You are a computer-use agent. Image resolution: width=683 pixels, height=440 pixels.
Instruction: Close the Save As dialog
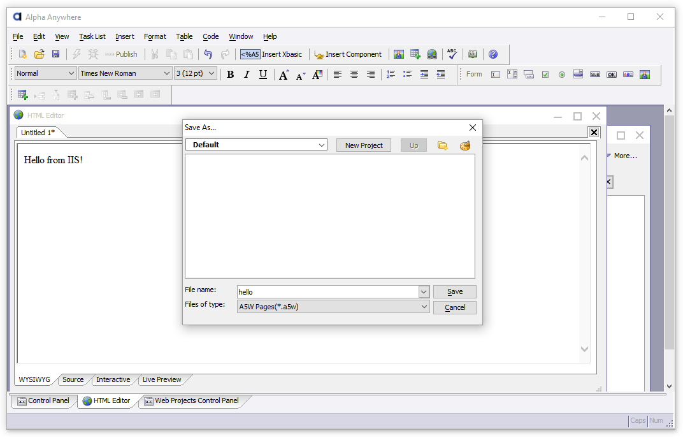pos(473,128)
